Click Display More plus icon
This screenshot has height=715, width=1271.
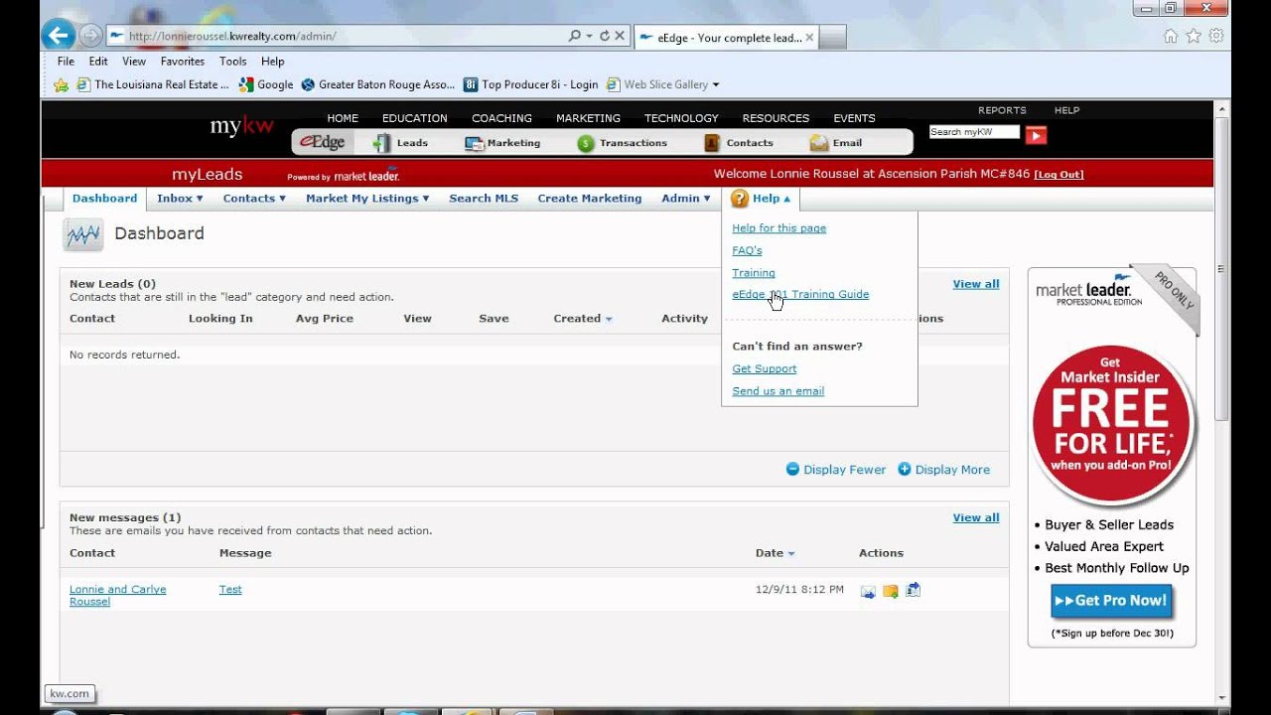click(905, 469)
